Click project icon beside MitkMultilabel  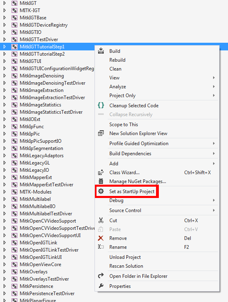pyautogui.click(x=14, y=199)
